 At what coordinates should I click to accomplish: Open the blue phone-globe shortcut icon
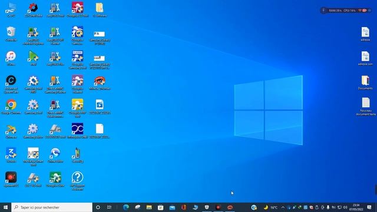tap(55, 155)
